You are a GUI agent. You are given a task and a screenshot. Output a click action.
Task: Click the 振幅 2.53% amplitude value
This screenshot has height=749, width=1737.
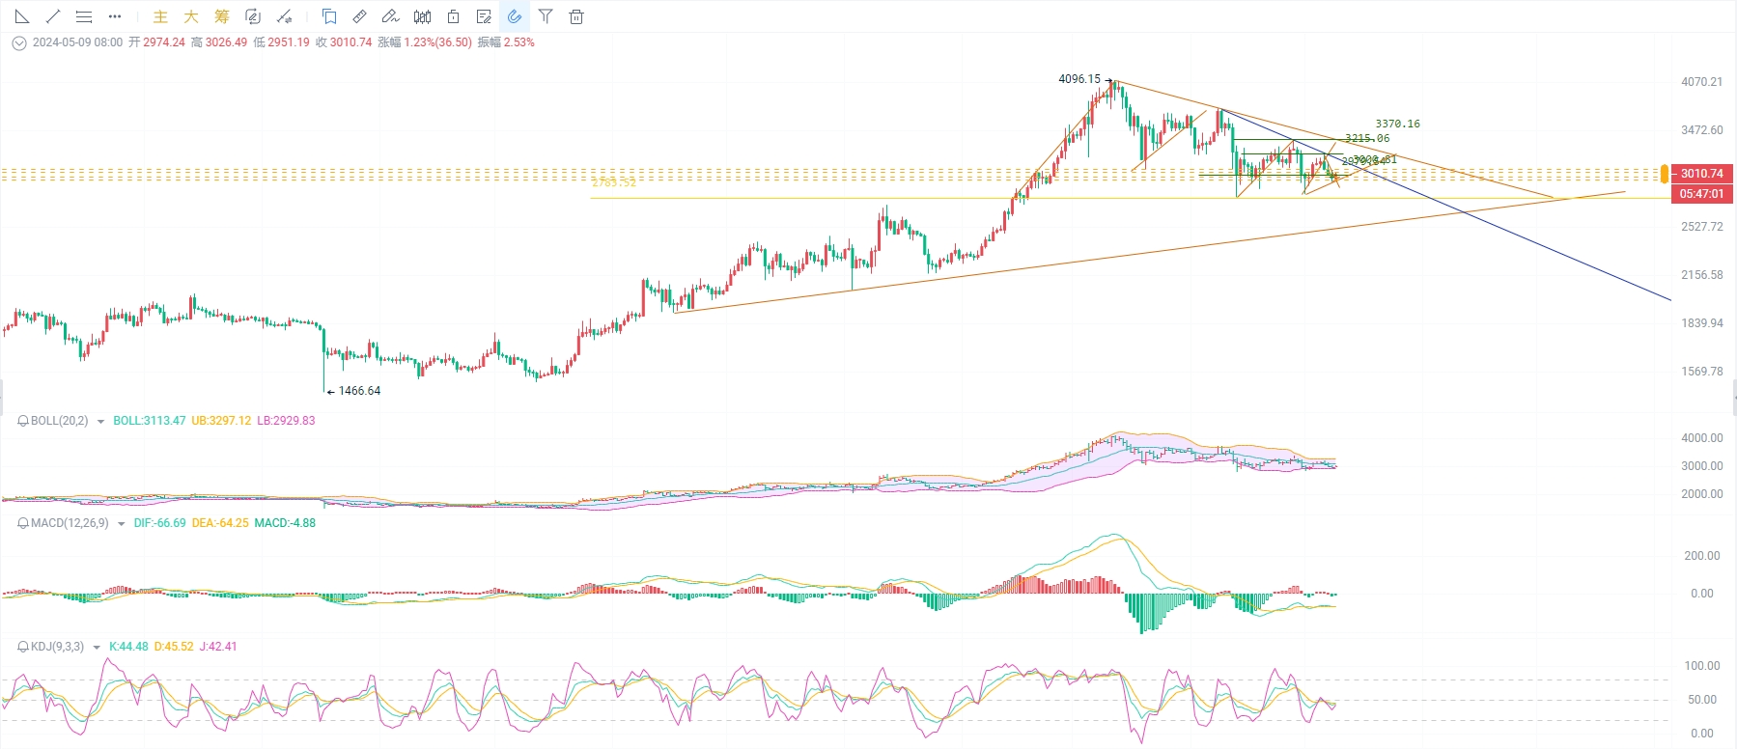506,42
